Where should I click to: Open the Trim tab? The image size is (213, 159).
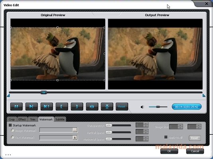coord(33,120)
